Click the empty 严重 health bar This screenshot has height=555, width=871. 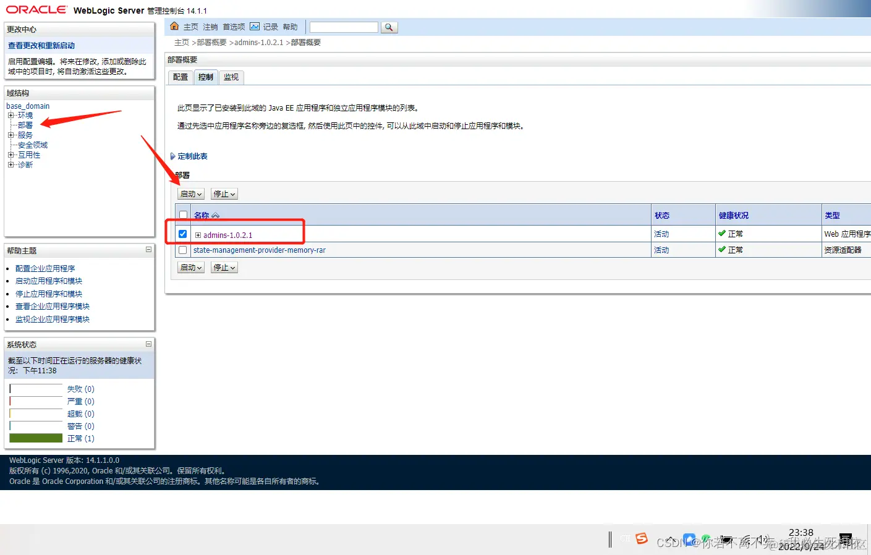coord(36,402)
